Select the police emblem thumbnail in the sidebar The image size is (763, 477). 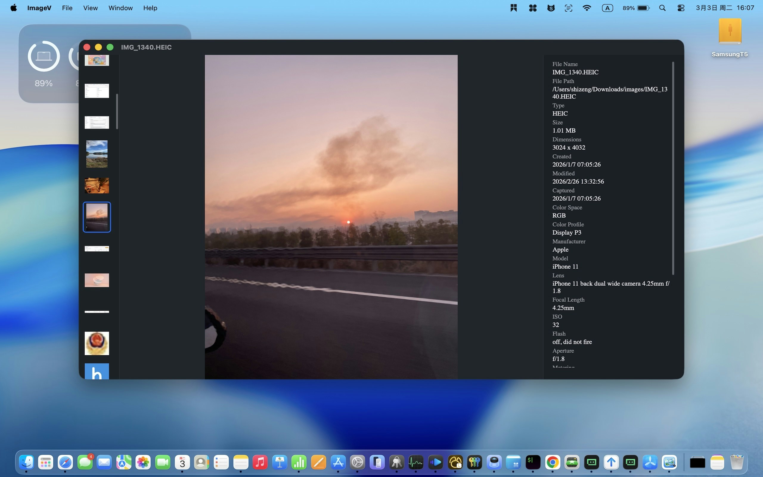click(x=97, y=343)
